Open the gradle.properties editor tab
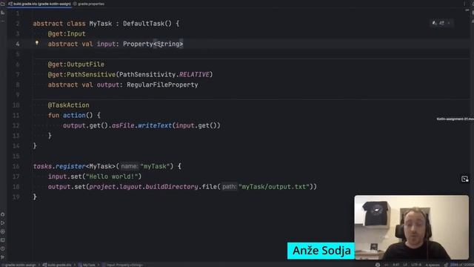 [89, 4]
